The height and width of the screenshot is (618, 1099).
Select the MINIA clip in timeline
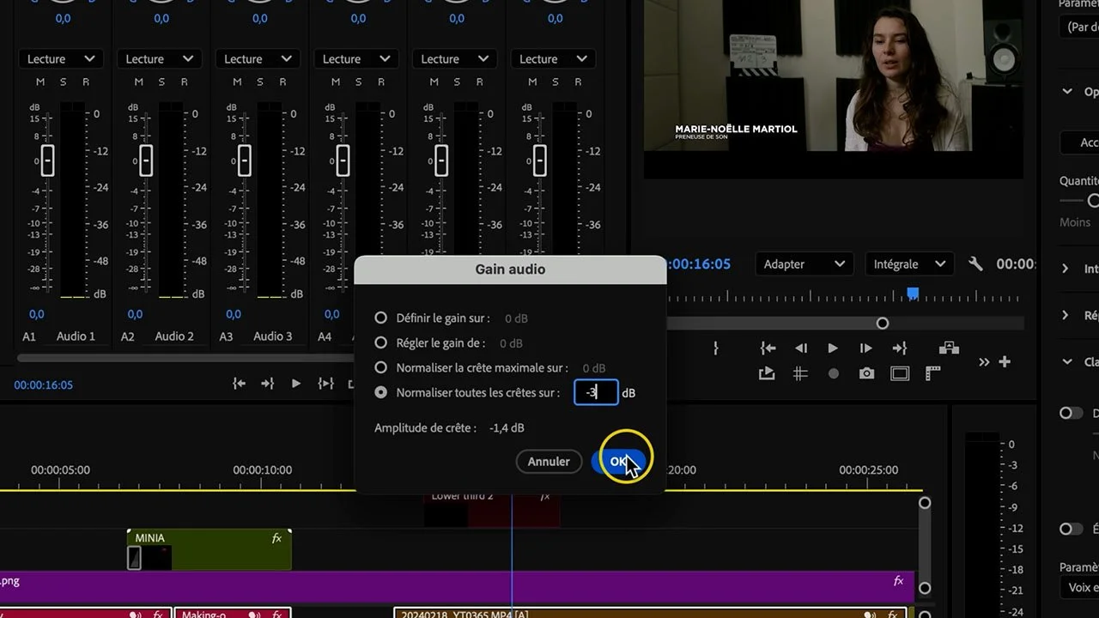point(209,549)
